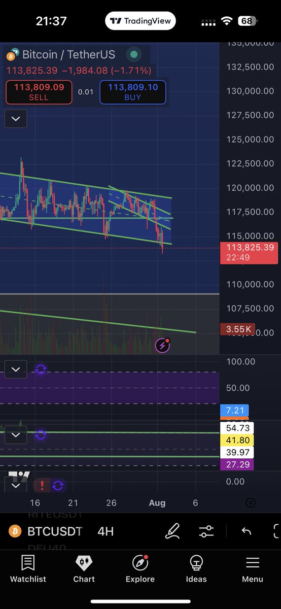Open BTCUSDT symbol search
This screenshot has height=609, width=281.
(55, 531)
